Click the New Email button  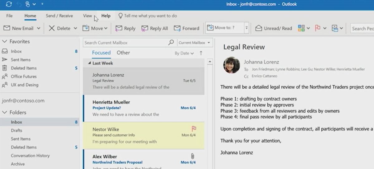[18, 28]
